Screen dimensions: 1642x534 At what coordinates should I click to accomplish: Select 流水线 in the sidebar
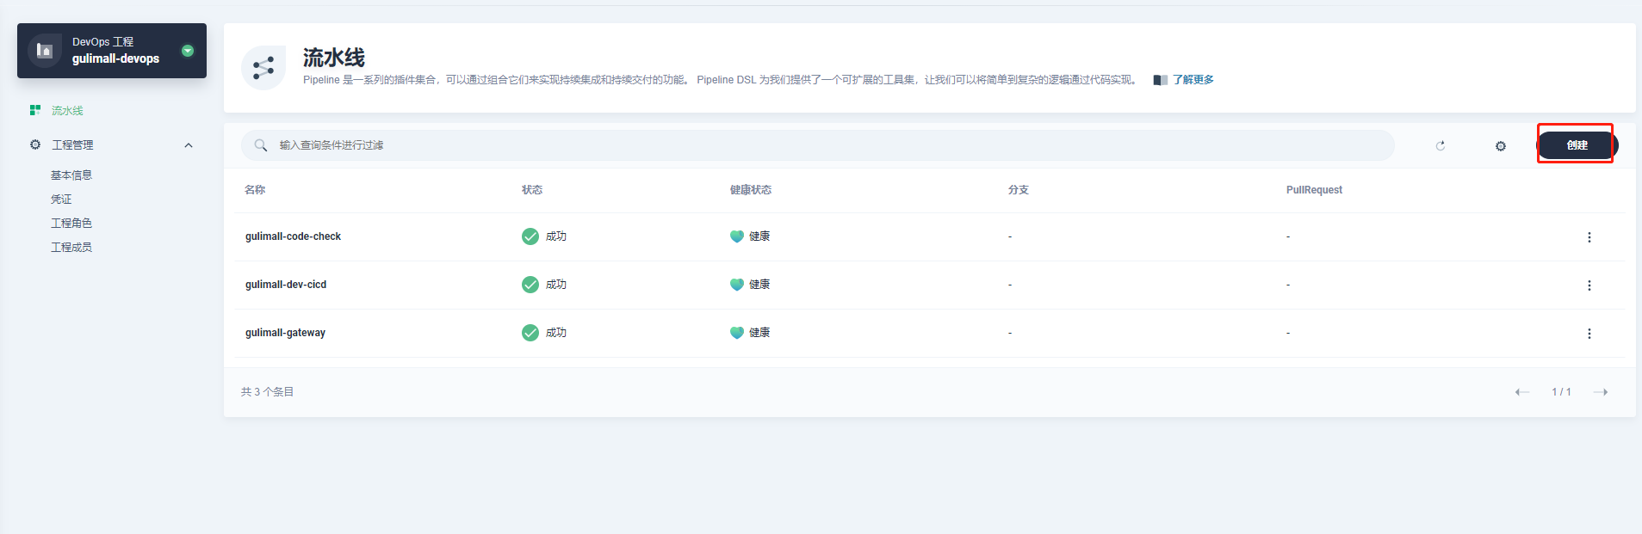pos(67,111)
